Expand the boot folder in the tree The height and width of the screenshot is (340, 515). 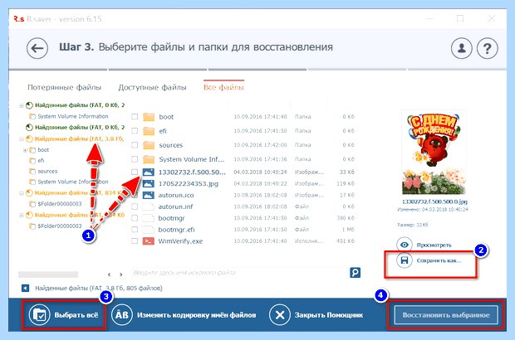click(25, 150)
